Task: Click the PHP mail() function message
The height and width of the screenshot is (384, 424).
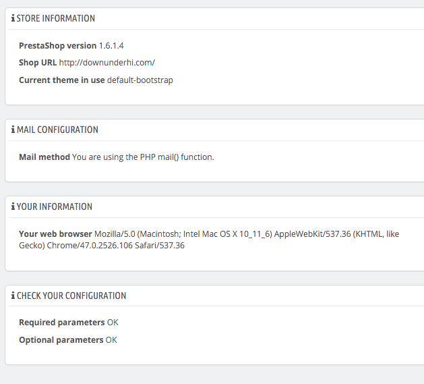Action: coord(143,157)
